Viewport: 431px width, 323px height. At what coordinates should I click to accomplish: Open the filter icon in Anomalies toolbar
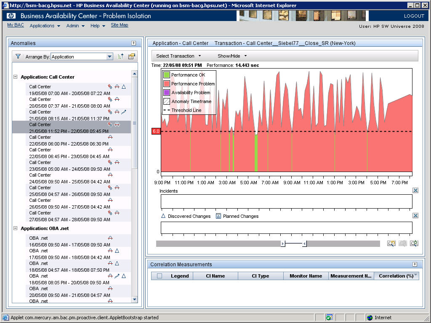point(18,56)
